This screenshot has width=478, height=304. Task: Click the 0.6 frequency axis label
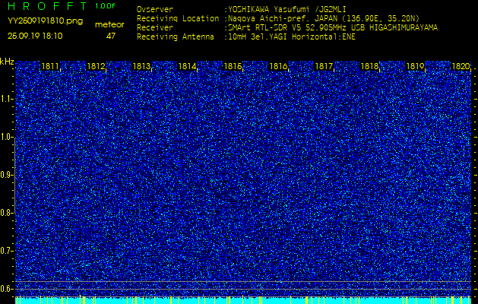pyautogui.click(x=6, y=289)
